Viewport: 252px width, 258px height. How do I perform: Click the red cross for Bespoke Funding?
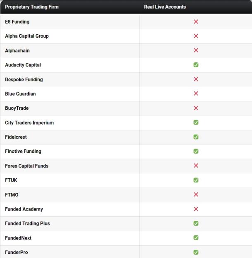click(196, 79)
